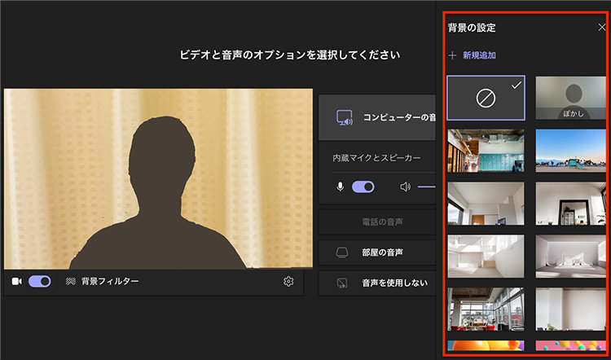Screen dimensions: 611x360
Task: Select 部屋の音声 room audio option
Action: coord(377,252)
